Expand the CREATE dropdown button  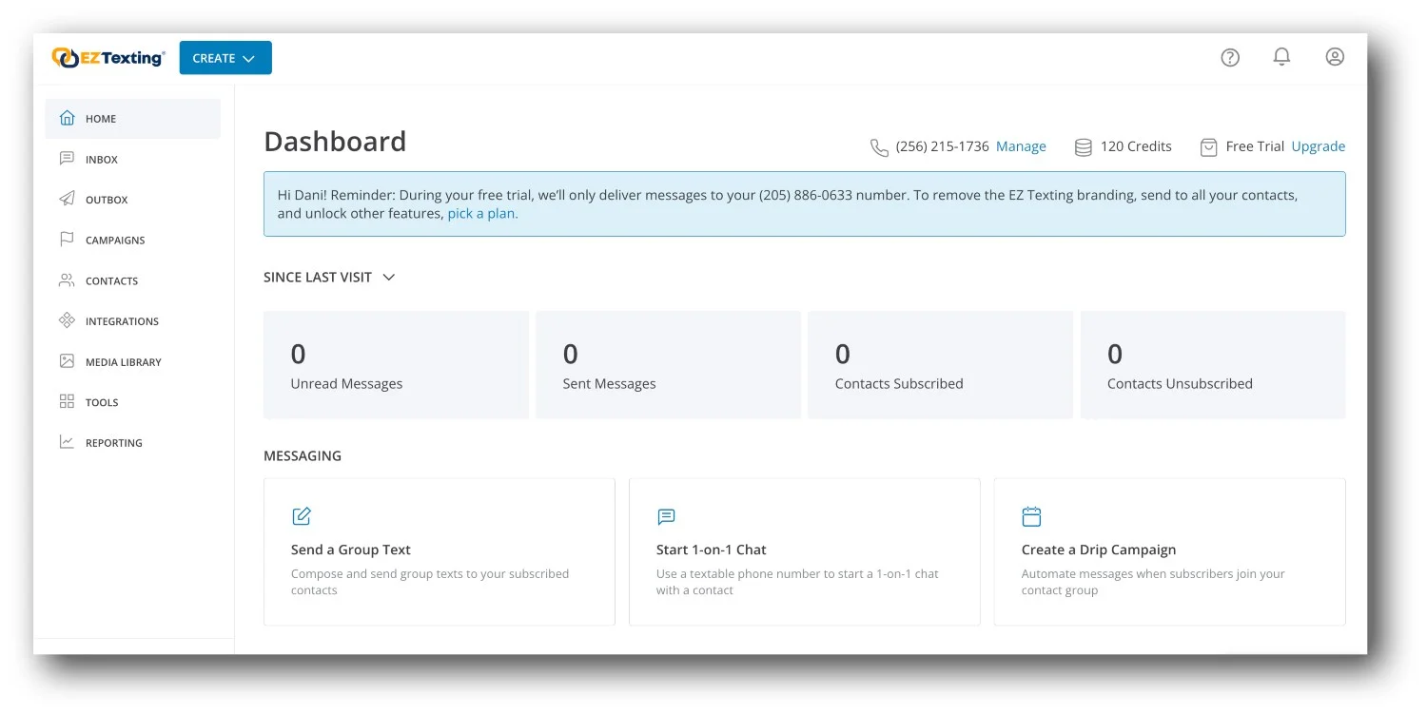click(x=225, y=58)
